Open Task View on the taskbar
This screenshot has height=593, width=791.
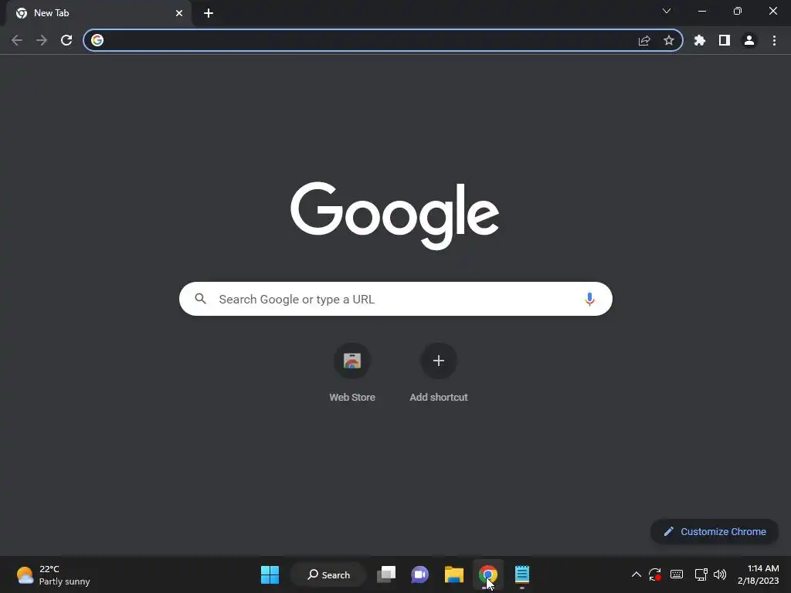pos(386,574)
